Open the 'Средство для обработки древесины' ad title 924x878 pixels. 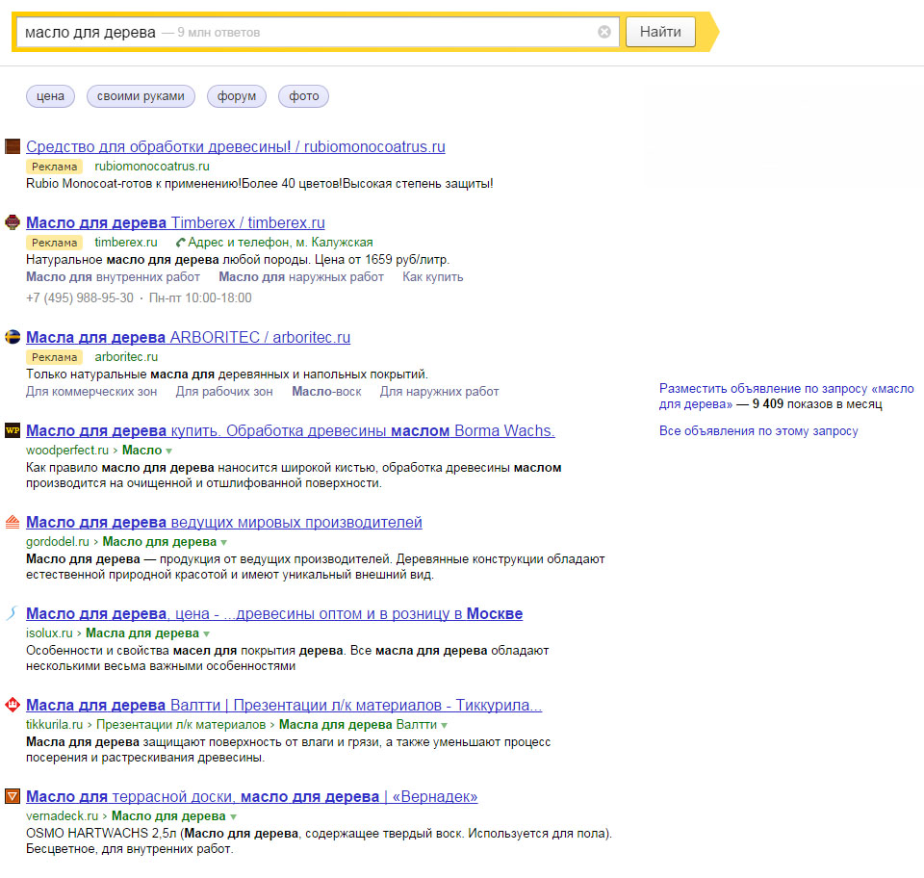click(236, 146)
